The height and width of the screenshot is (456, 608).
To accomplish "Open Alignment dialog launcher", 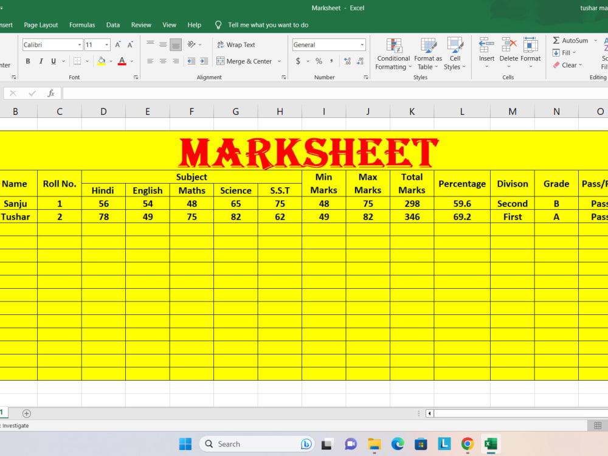I will click(x=284, y=77).
